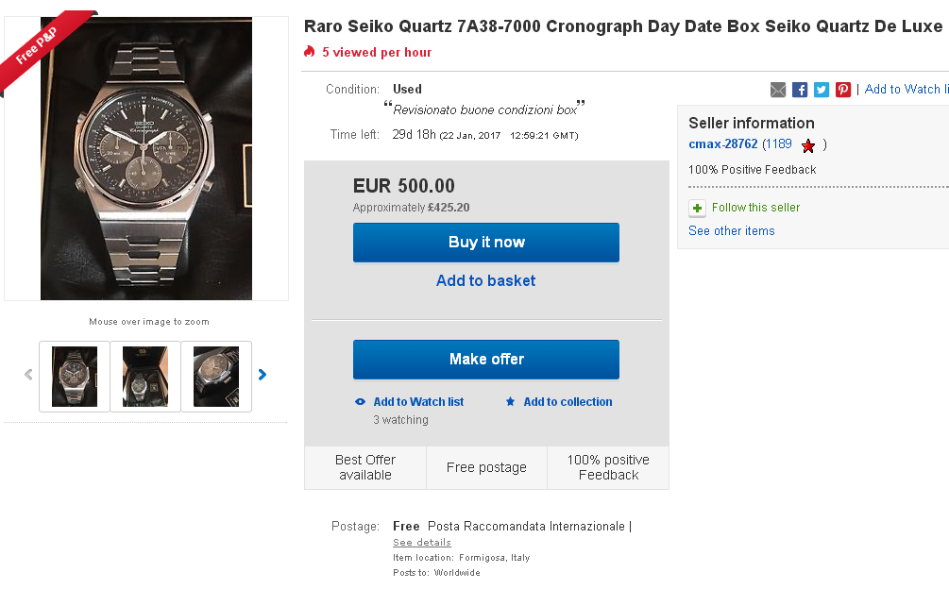
Task: Click the star icon for collection
Action: click(511, 401)
